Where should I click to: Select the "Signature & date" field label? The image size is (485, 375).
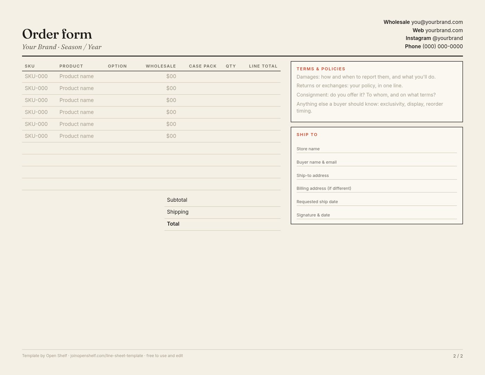pyautogui.click(x=313, y=215)
